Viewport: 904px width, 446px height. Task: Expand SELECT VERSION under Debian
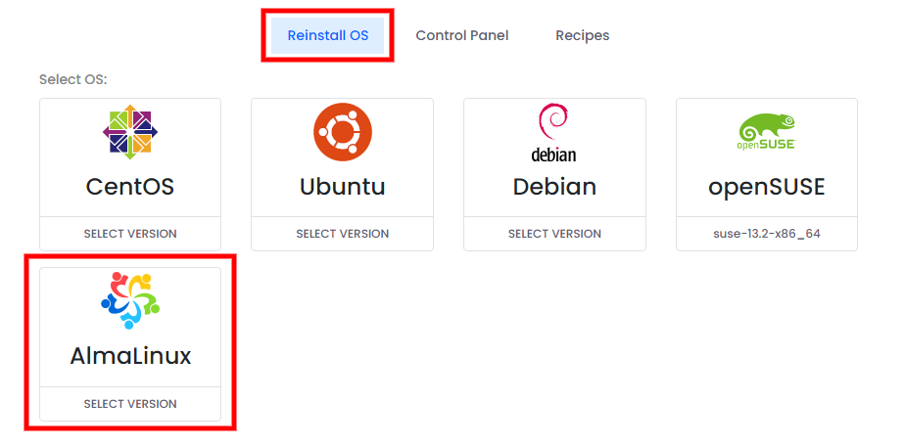[x=554, y=234]
